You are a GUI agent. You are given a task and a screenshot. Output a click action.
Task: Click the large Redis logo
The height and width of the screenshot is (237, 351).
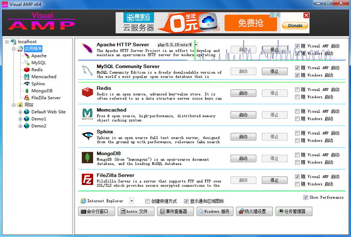[x=87, y=92]
